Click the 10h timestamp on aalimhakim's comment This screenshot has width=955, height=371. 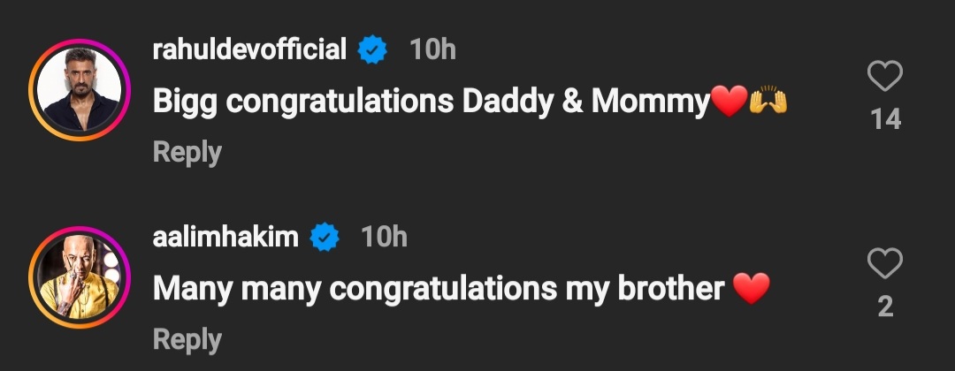[x=384, y=237]
